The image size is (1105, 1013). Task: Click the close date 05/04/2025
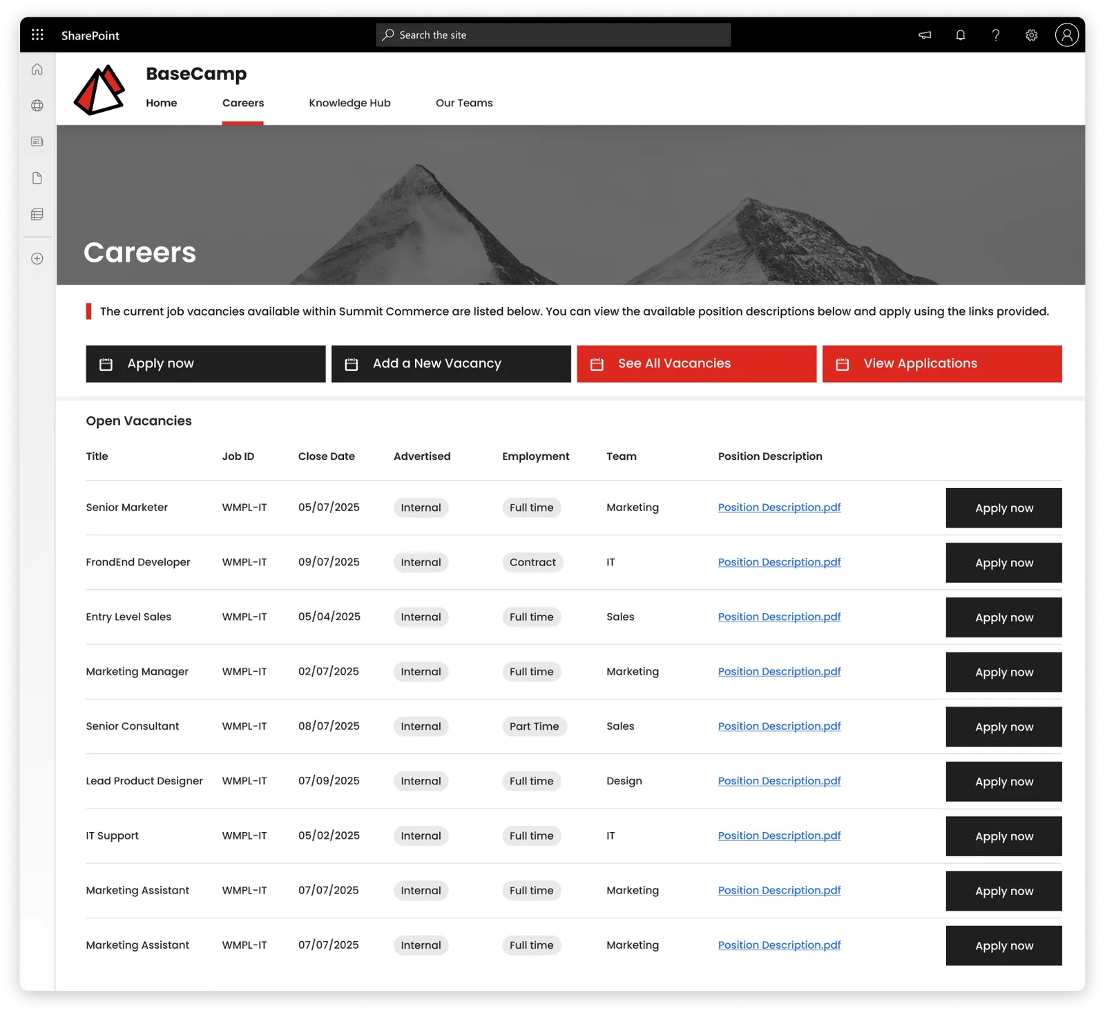click(329, 617)
